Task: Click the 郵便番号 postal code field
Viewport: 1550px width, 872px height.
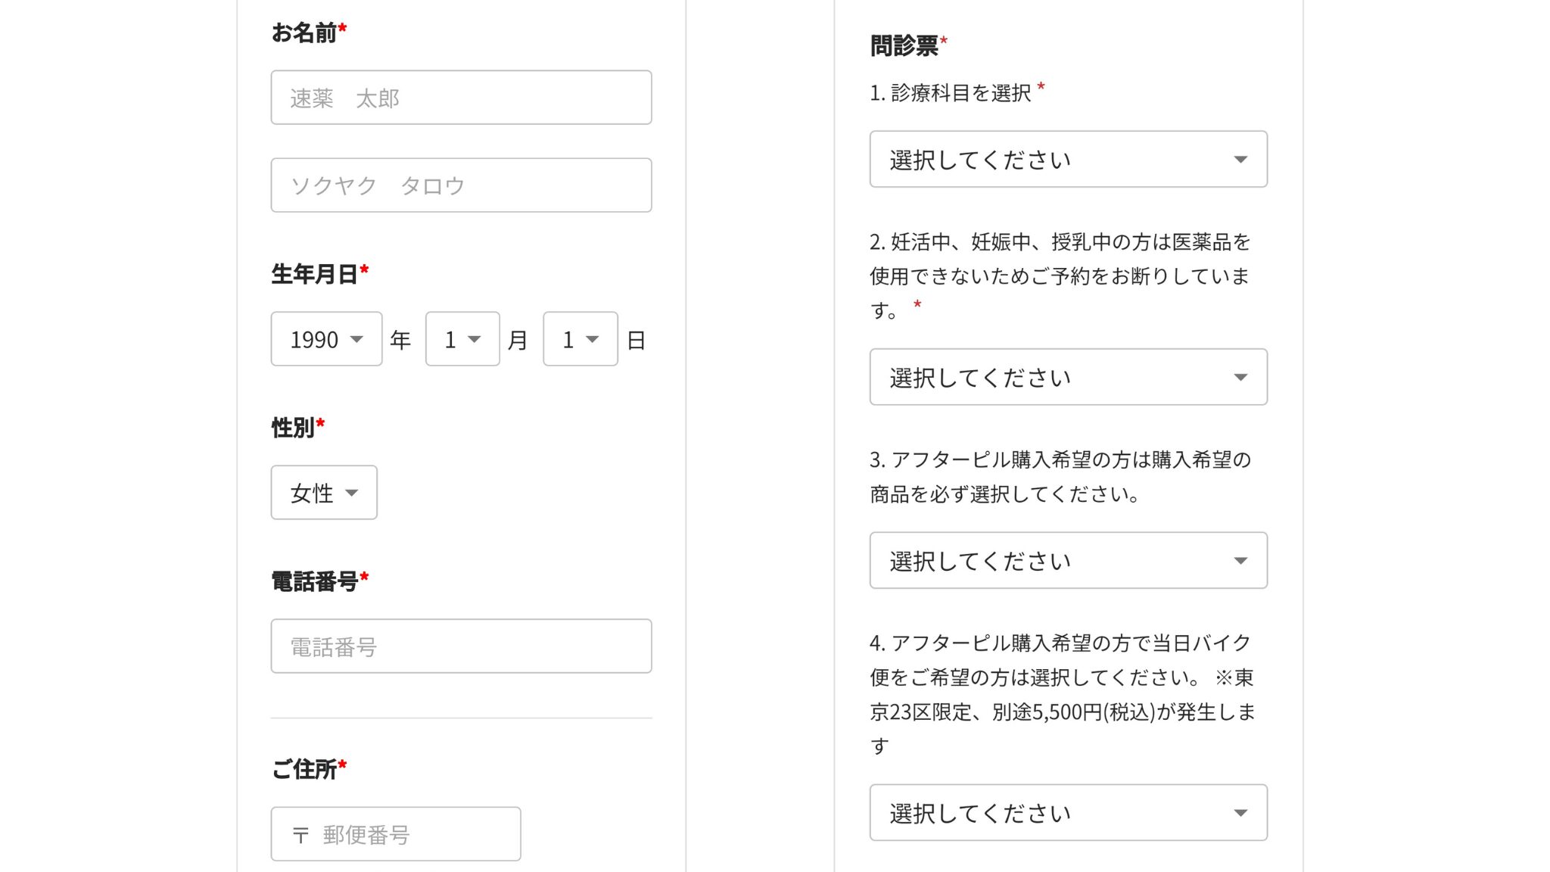Action: [396, 834]
